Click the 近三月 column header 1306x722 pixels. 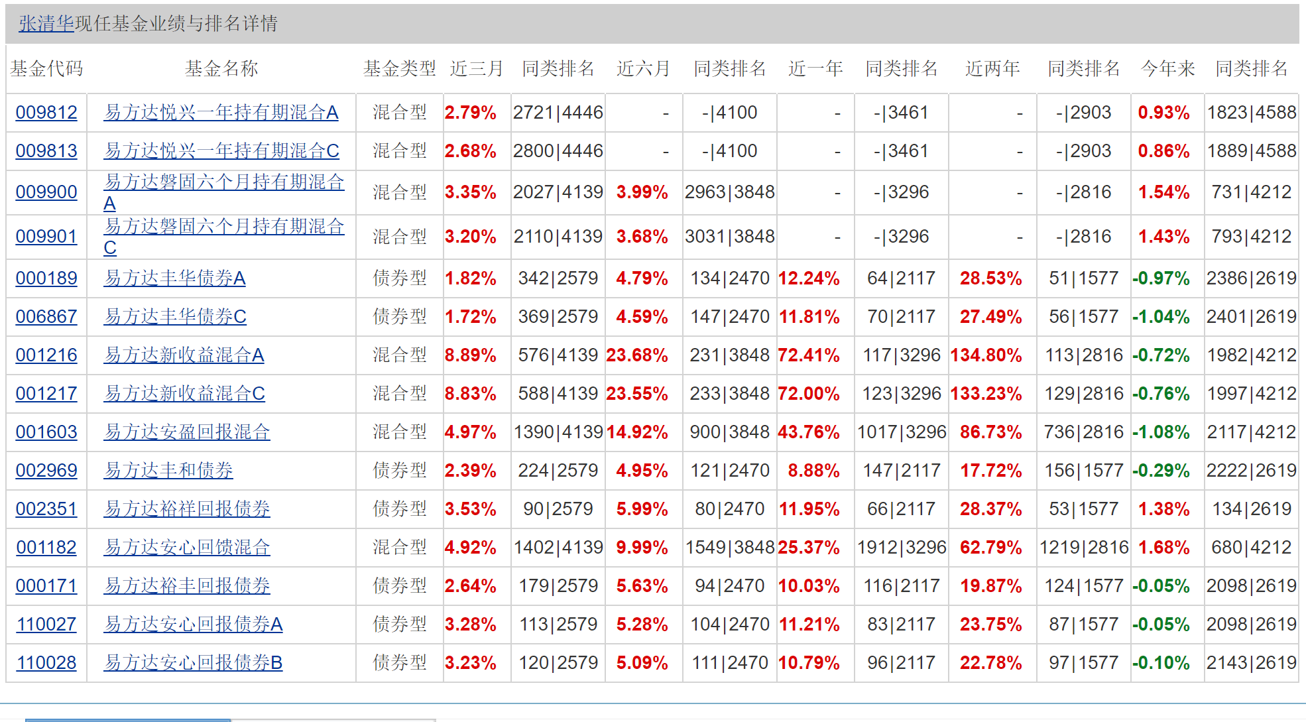click(476, 68)
